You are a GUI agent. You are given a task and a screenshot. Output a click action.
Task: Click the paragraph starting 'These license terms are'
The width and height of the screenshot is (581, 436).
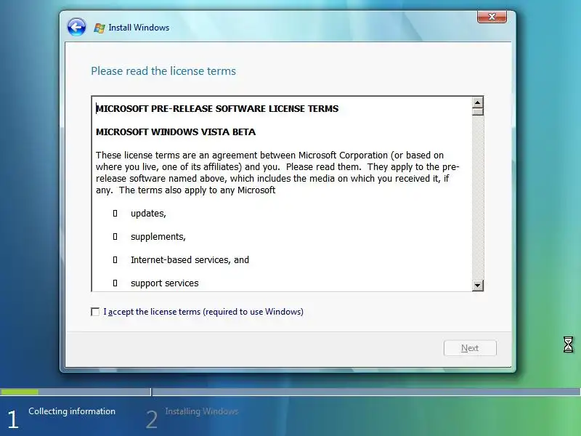point(277,172)
